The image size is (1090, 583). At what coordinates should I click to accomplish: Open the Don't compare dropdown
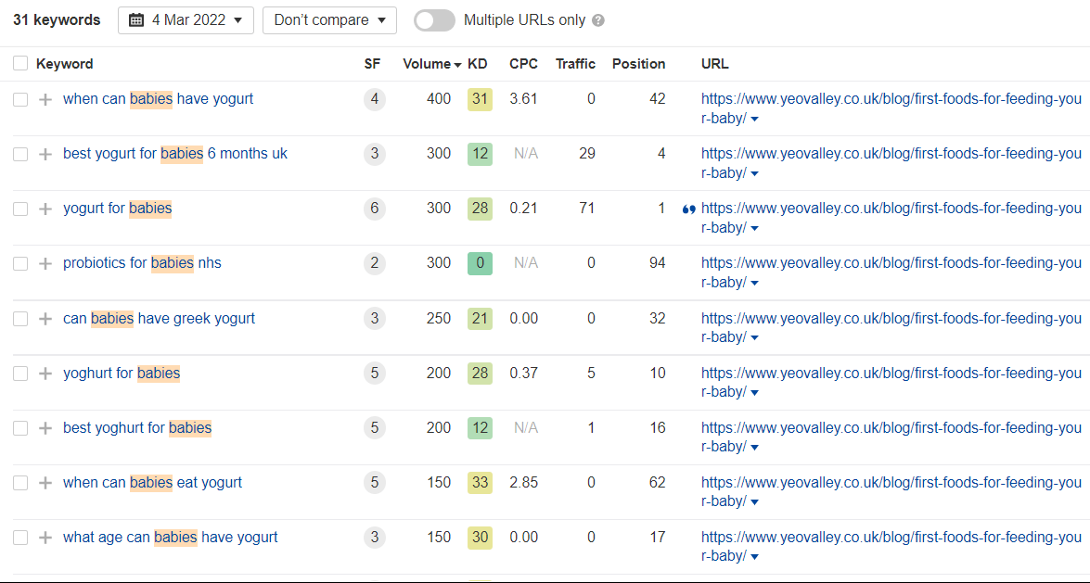[x=329, y=20]
